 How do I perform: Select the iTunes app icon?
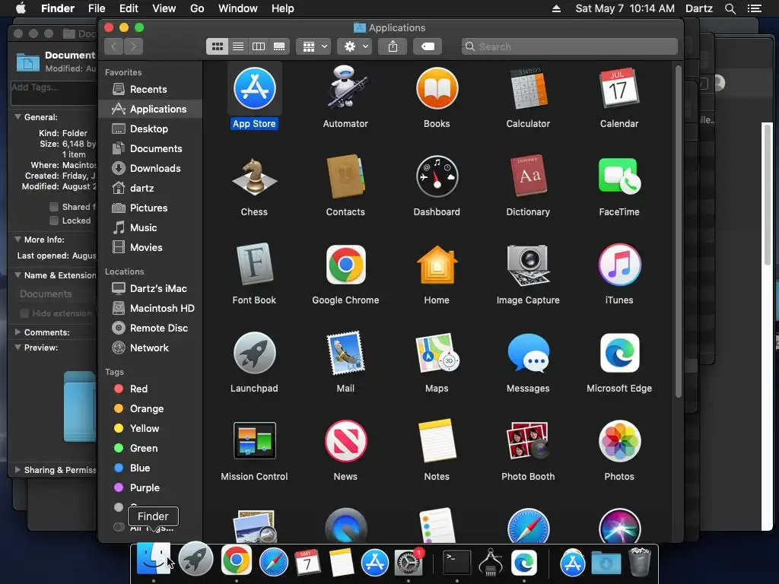click(619, 265)
